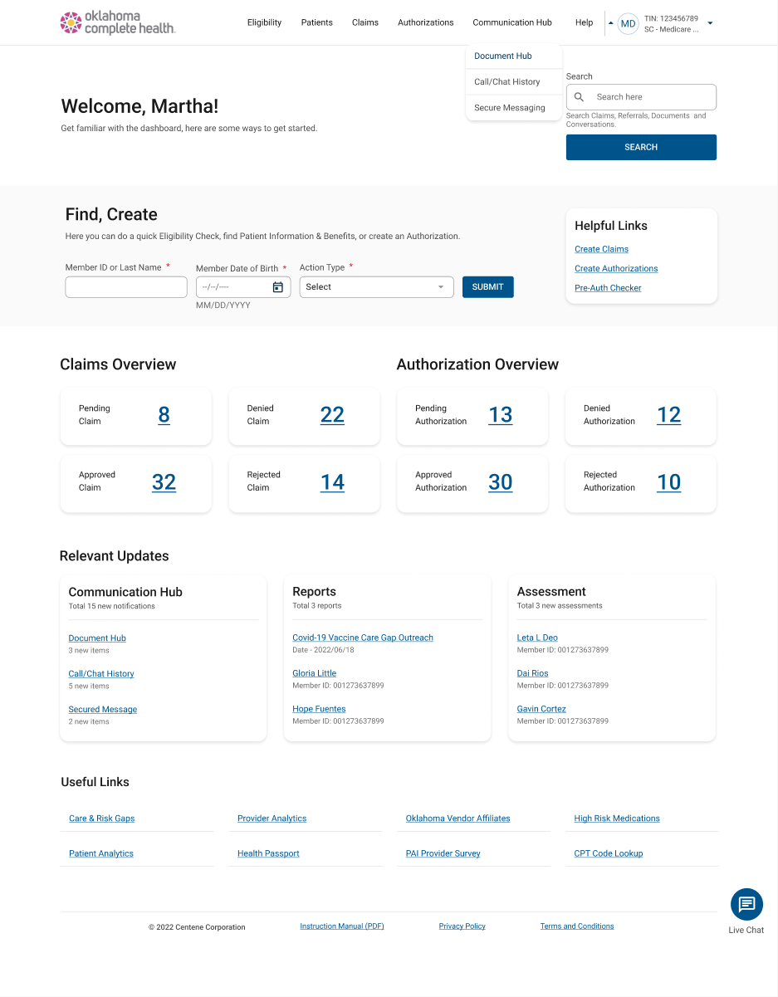Viewport: 778px width, 997px height.
Task: Open the Pre-Auth Checker link
Action: click(x=608, y=288)
